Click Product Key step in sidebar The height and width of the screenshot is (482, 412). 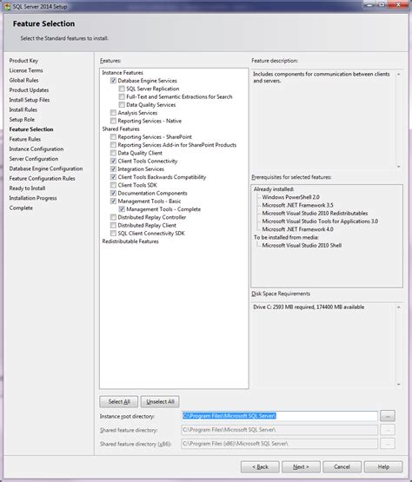pos(23,61)
